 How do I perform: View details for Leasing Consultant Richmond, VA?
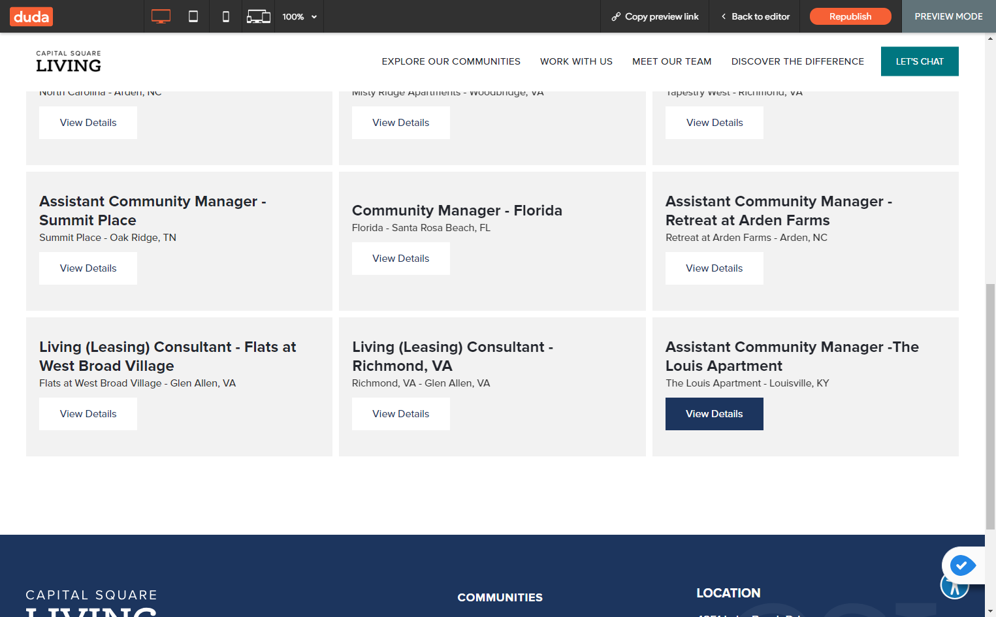401,414
